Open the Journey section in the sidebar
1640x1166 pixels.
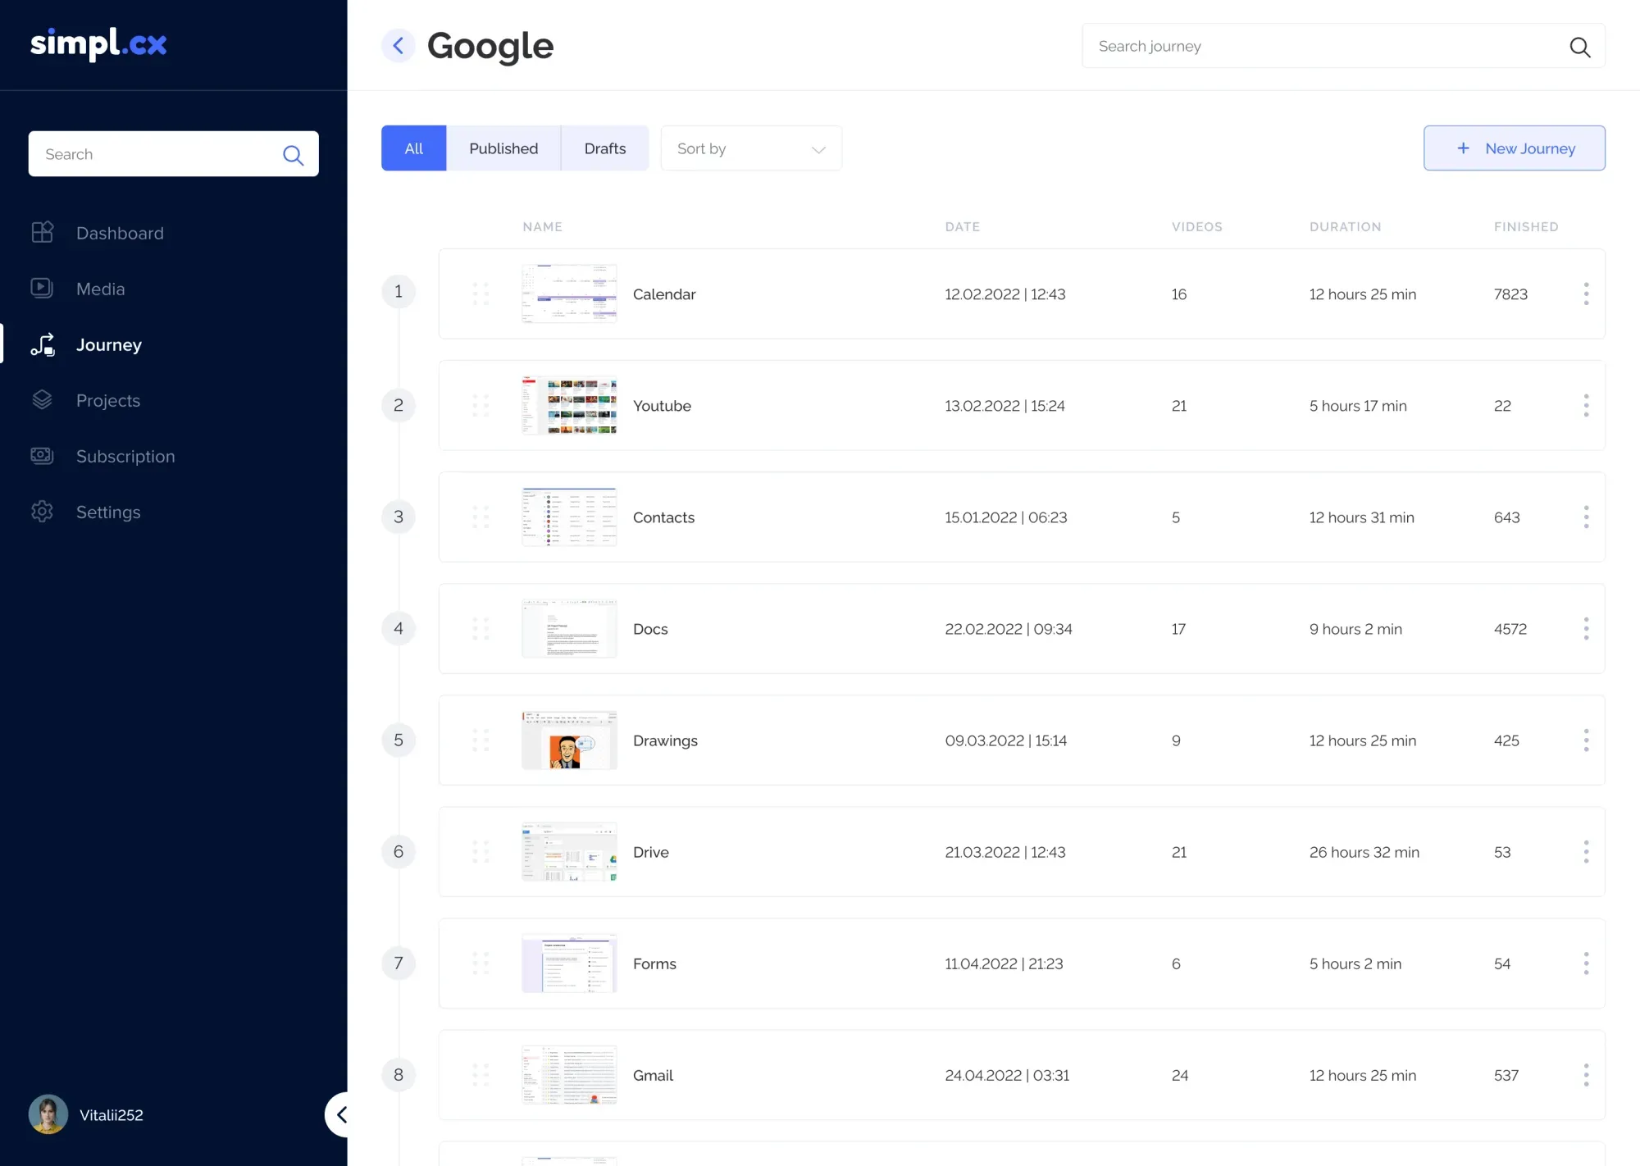tap(108, 344)
